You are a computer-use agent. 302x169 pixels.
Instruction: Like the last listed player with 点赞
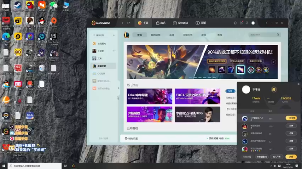[291, 149]
